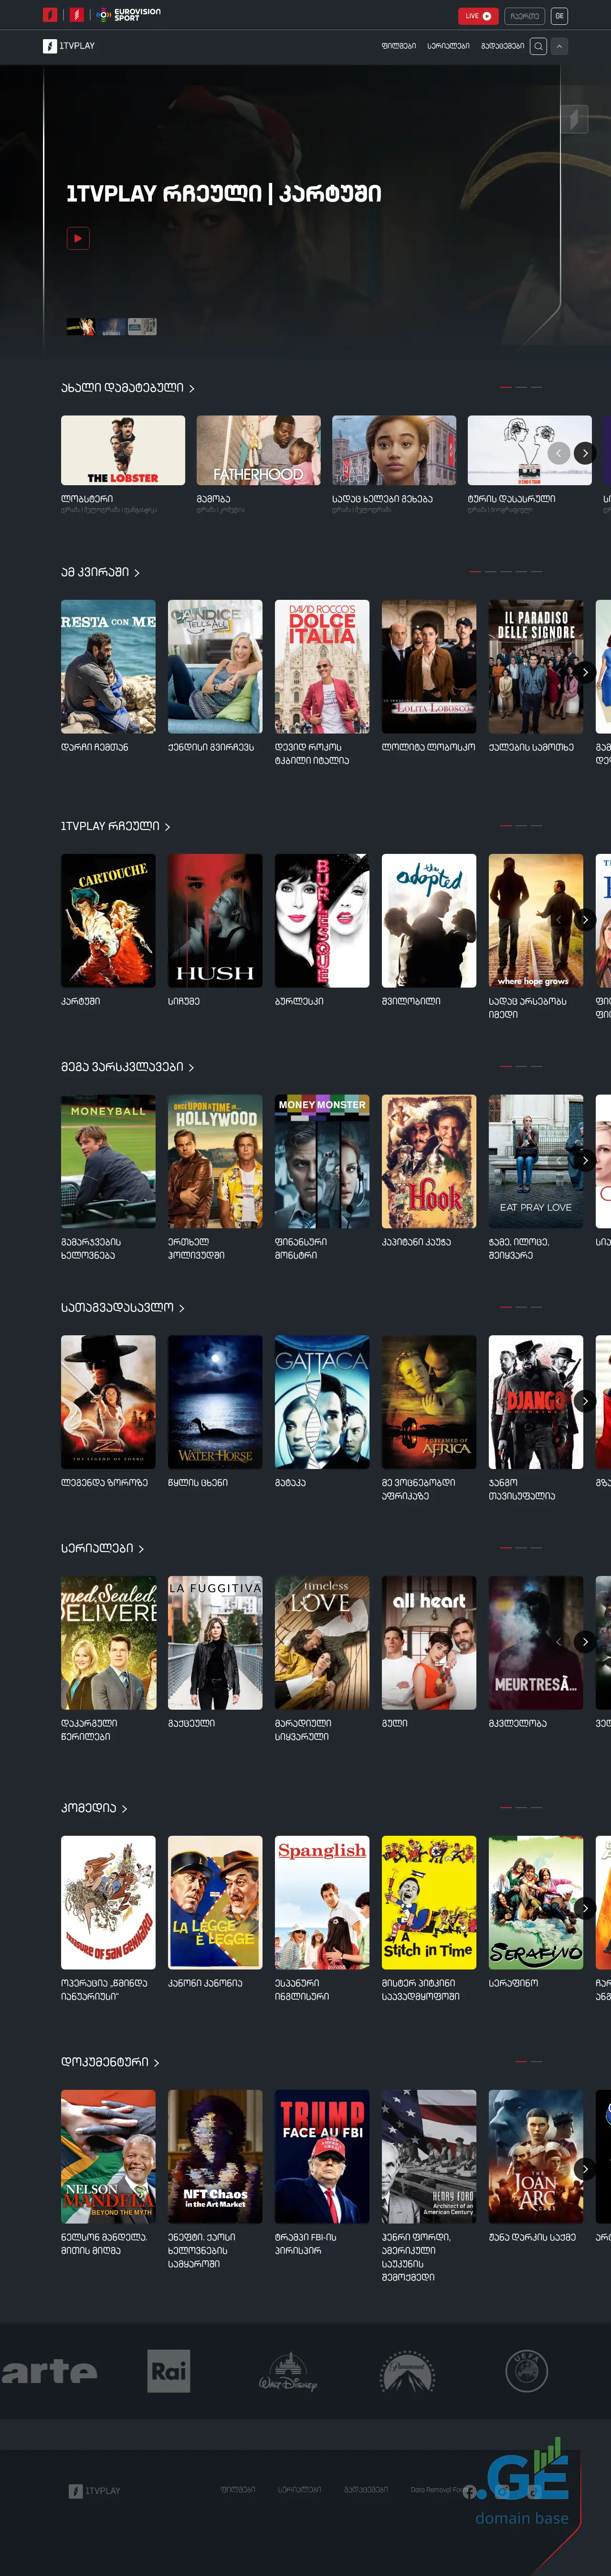Screen dimensions: 611x2576
Task: Open the Eurovision Sport logo link
Action: pos(129,15)
